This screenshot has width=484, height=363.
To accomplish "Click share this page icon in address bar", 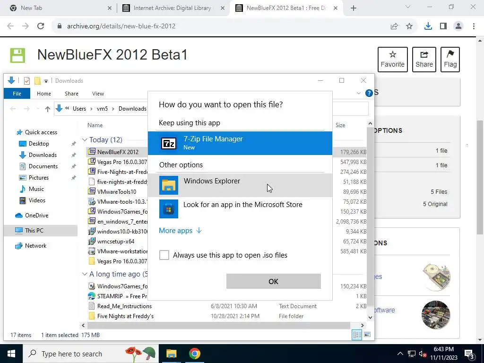I will pyautogui.click(x=394, y=26).
